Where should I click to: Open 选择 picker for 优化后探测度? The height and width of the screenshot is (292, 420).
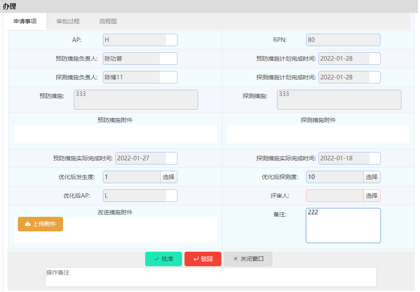(371, 177)
